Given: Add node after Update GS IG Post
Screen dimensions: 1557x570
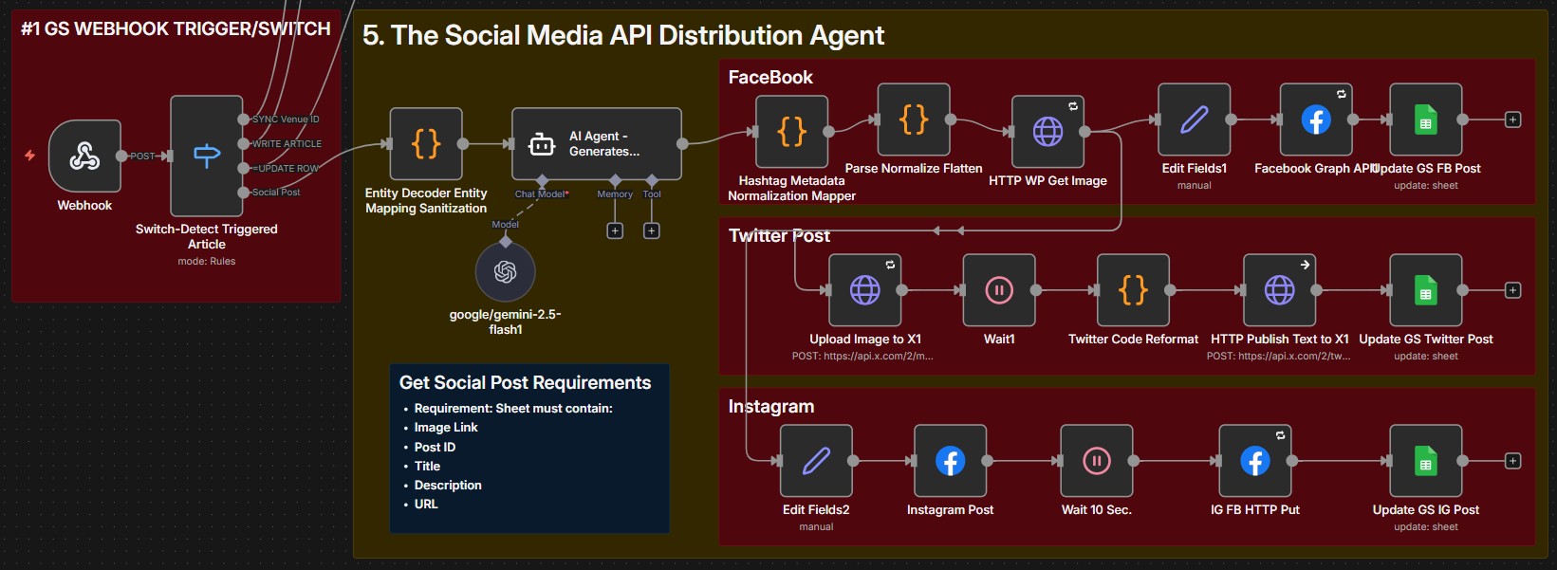Looking at the screenshot, I should [x=1513, y=461].
